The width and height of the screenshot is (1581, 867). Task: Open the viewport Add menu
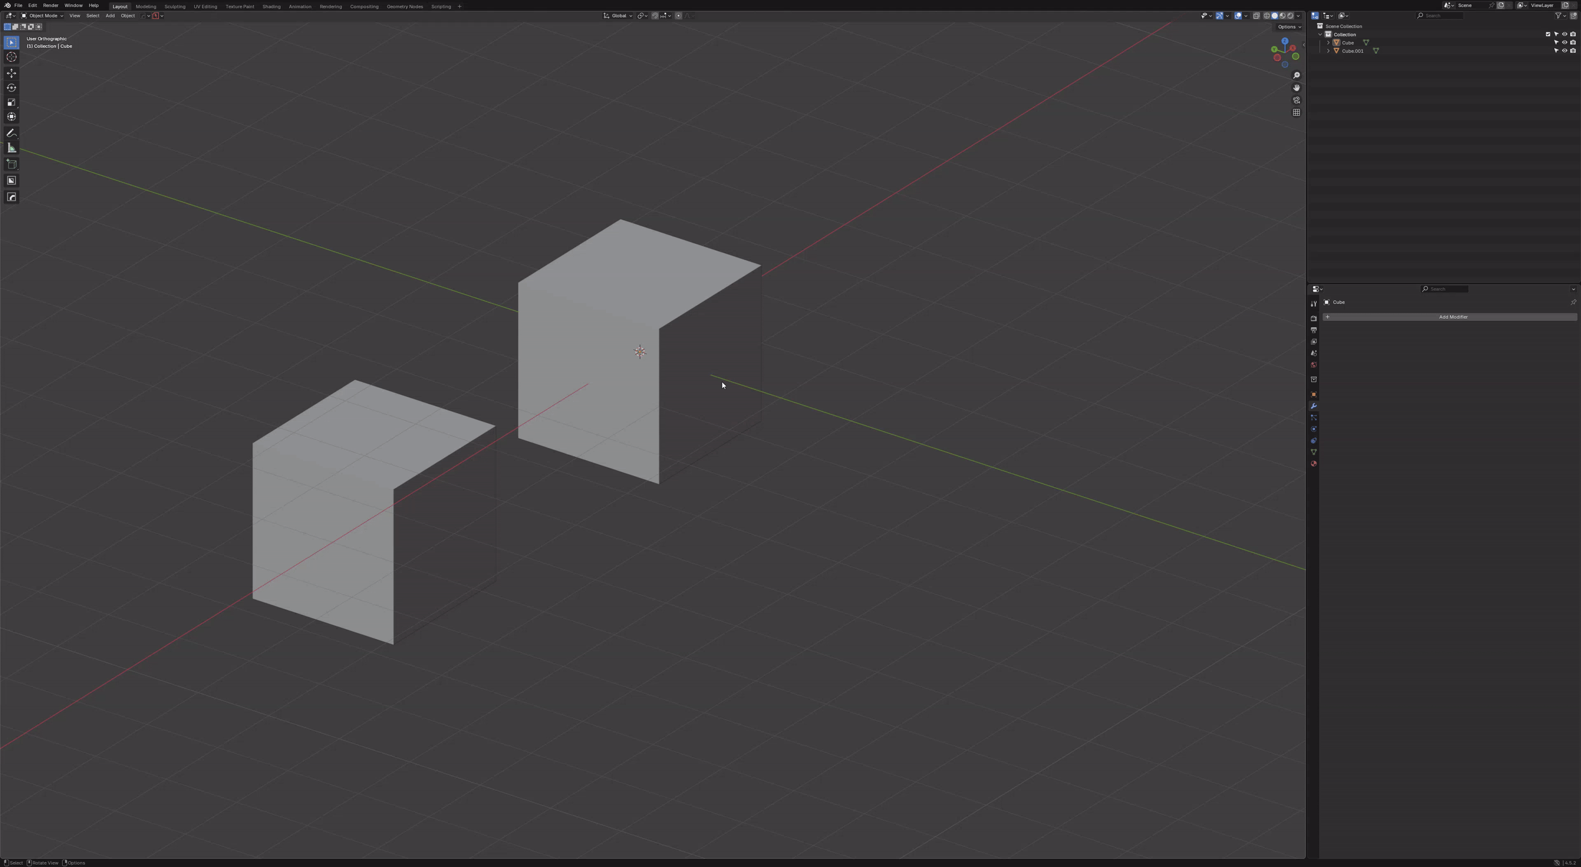click(x=110, y=16)
